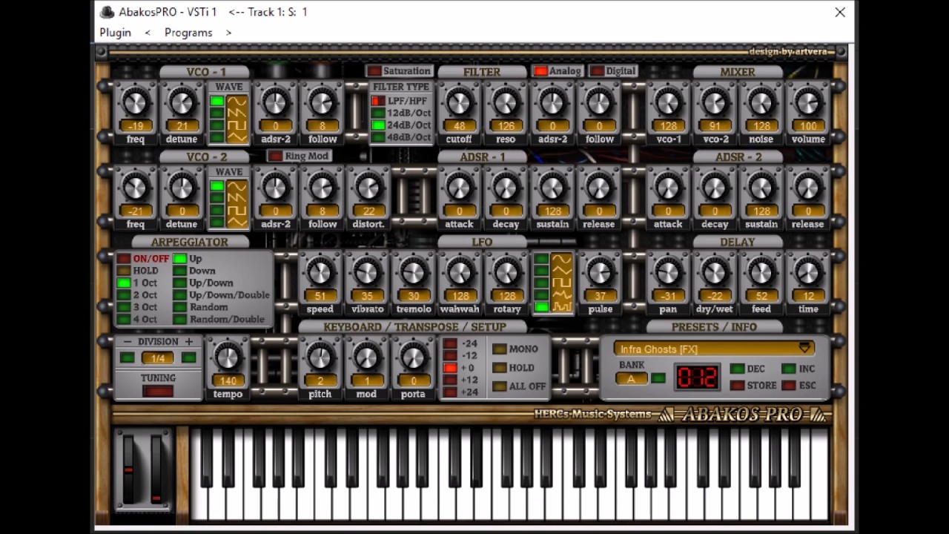The image size is (949, 534).
Task: Enable Digital filter mode
Action: pos(598,71)
